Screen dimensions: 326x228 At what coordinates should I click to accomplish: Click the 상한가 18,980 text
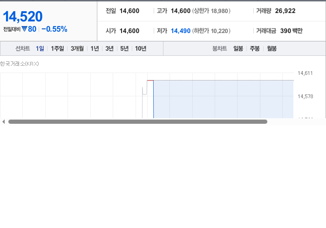point(211,11)
